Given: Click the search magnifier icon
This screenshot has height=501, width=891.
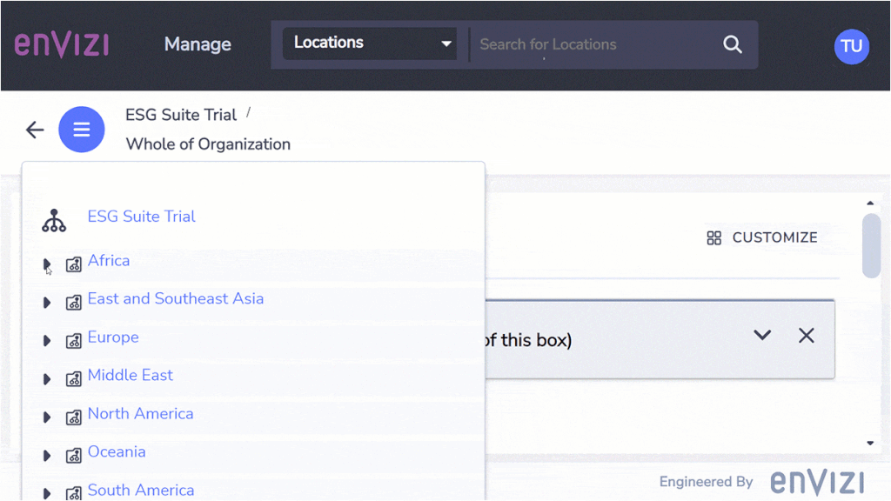Looking at the screenshot, I should pyautogui.click(x=733, y=44).
